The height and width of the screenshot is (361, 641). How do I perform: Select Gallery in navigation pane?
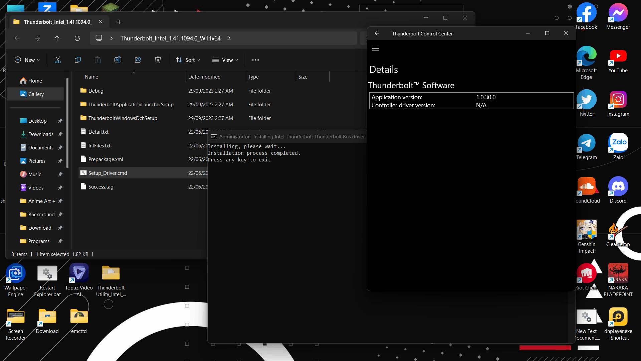[x=36, y=94]
